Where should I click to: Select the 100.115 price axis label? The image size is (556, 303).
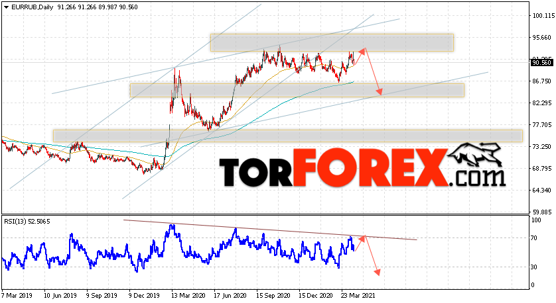point(543,16)
